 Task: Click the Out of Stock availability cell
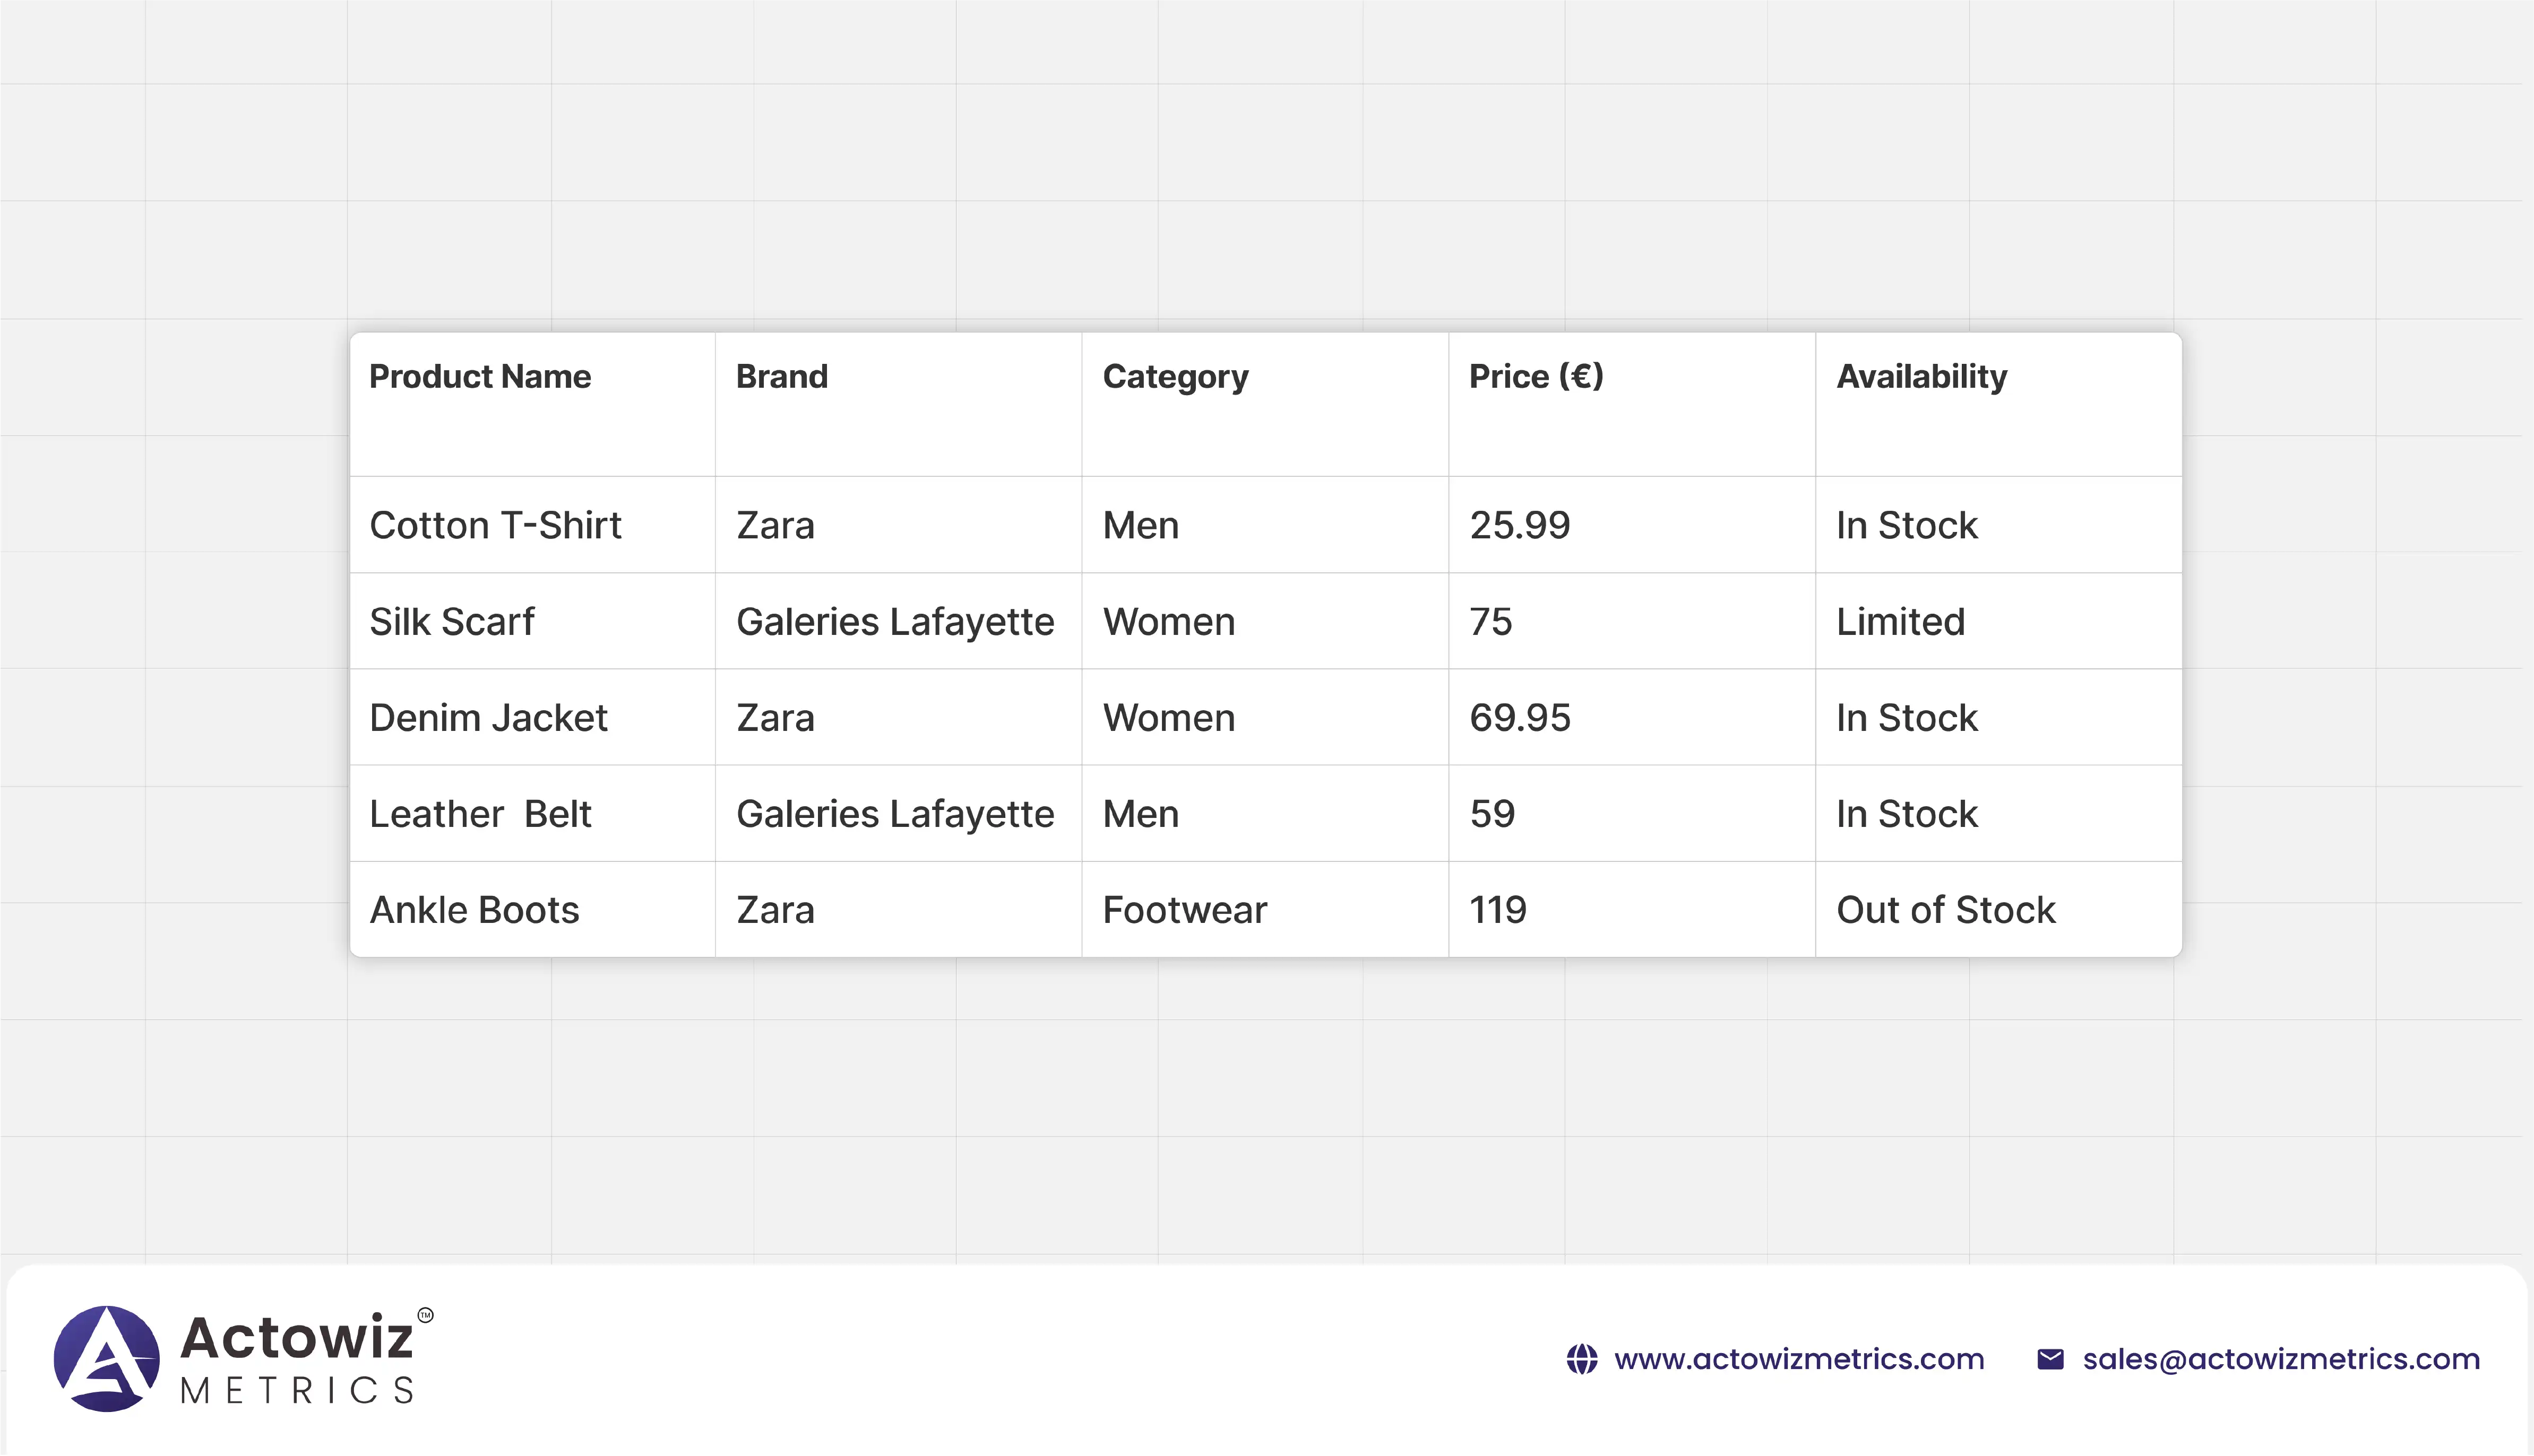pos(1946,910)
